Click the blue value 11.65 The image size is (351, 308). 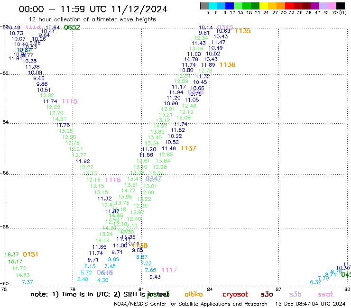[100, 247]
